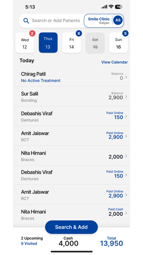Viewport: 143px width, 255px height.
Task: Select the Fri 14 date tab
Action: pyautogui.click(x=71, y=43)
